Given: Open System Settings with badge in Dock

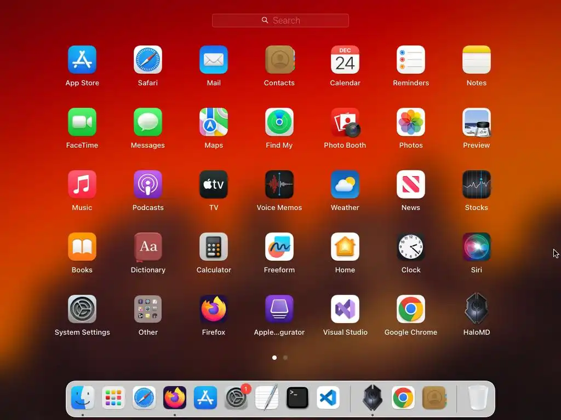Looking at the screenshot, I should 236,398.
